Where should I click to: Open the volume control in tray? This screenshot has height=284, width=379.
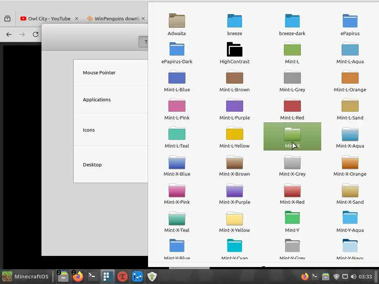pyautogui.click(x=353, y=277)
